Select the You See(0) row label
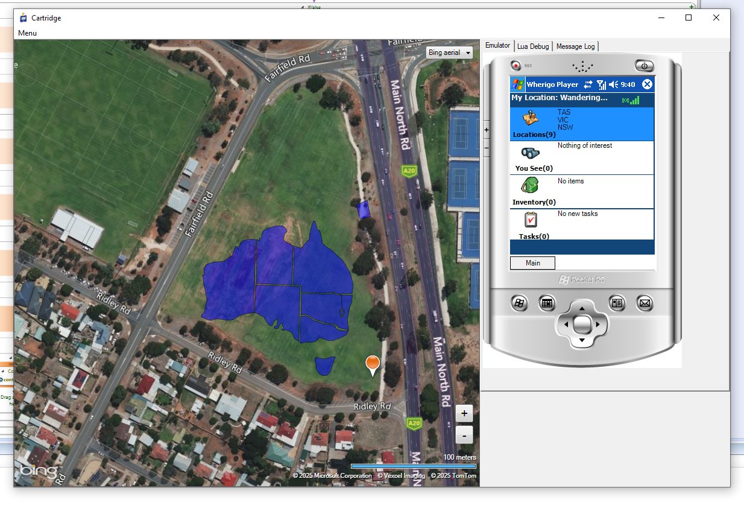Image resolution: width=744 pixels, height=511 pixels. click(534, 168)
